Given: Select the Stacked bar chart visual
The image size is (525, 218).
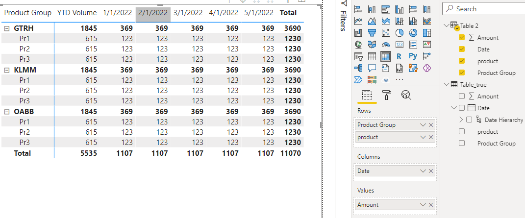Looking at the screenshot, I should pyautogui.click(x=358, y=9).
